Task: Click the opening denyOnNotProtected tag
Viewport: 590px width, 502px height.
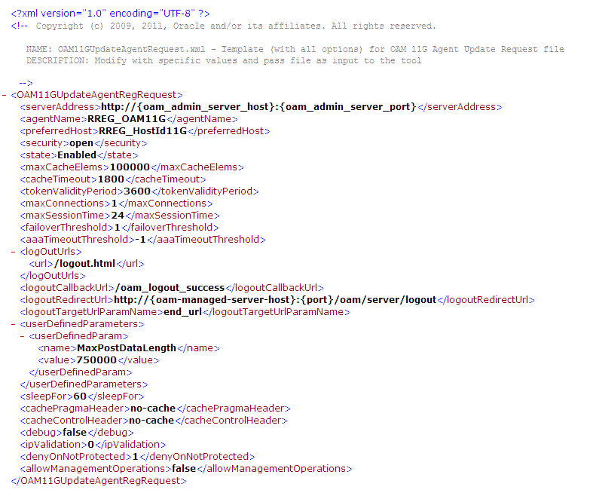Action: pyautogui.click(x=75, y=457)
